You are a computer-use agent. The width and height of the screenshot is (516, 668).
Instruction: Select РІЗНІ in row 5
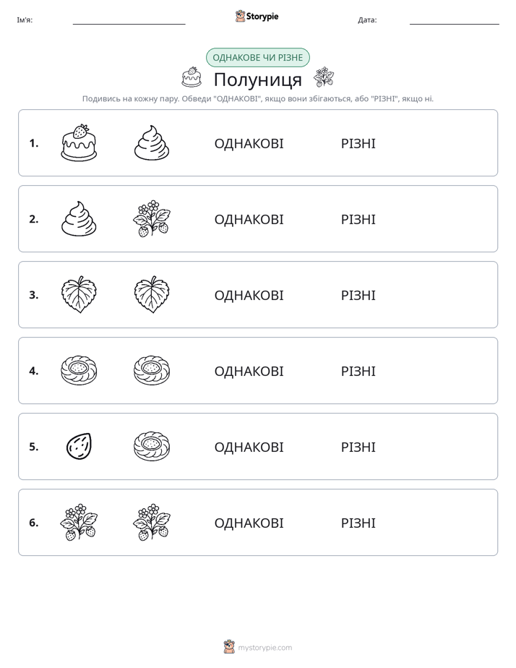click(x=358, y=447)
